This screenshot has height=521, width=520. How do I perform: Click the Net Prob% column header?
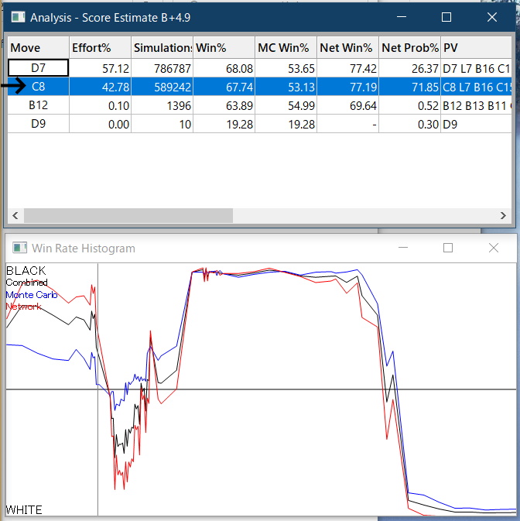click(x=409, y=48)
